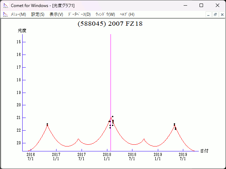Open the メニュー(M) menu
The image size is (226, 169).
point(18,14)
